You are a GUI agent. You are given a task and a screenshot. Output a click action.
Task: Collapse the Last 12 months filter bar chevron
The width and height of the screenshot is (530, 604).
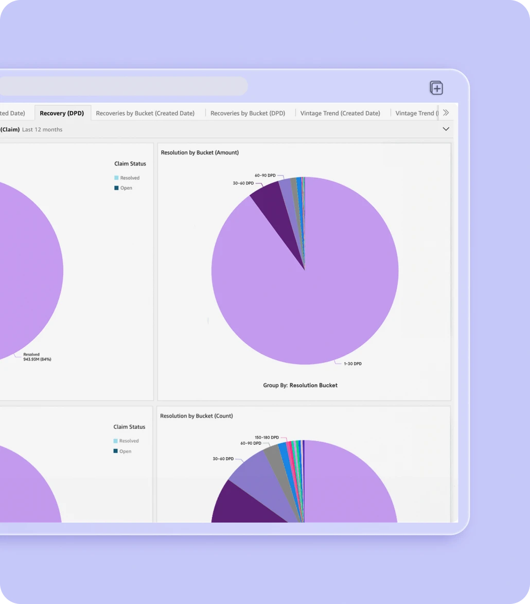click(446, 129)
